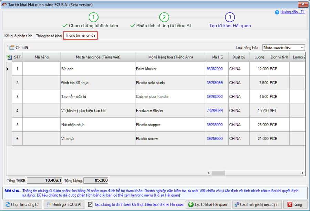Click the green plus Tạo tờ khai icon
This screenshot has height=211, width=310.
[190, 204]
